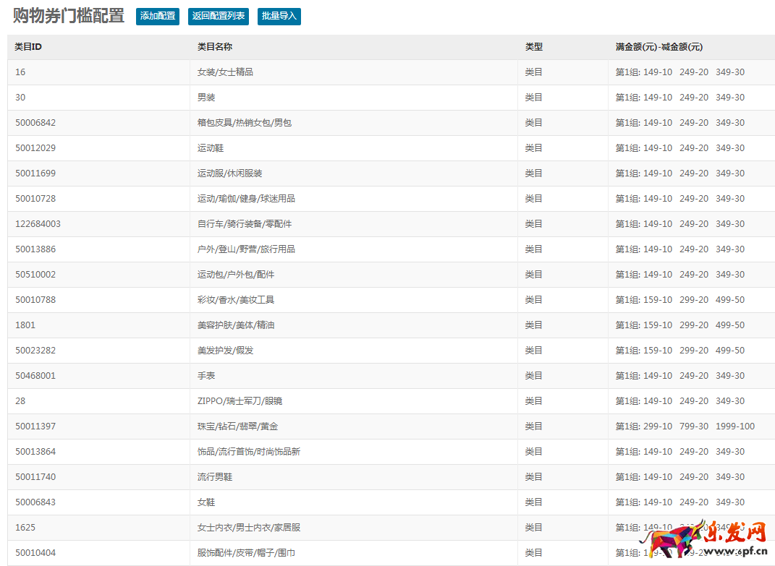The width and height of the screenshot is (775, 566).
Task: Select category ID 50012029 cell
Action: point(35,148)
